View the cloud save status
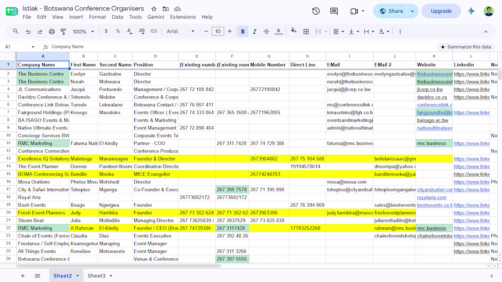Screen dimensions: 502x282 tap(178, 9)
